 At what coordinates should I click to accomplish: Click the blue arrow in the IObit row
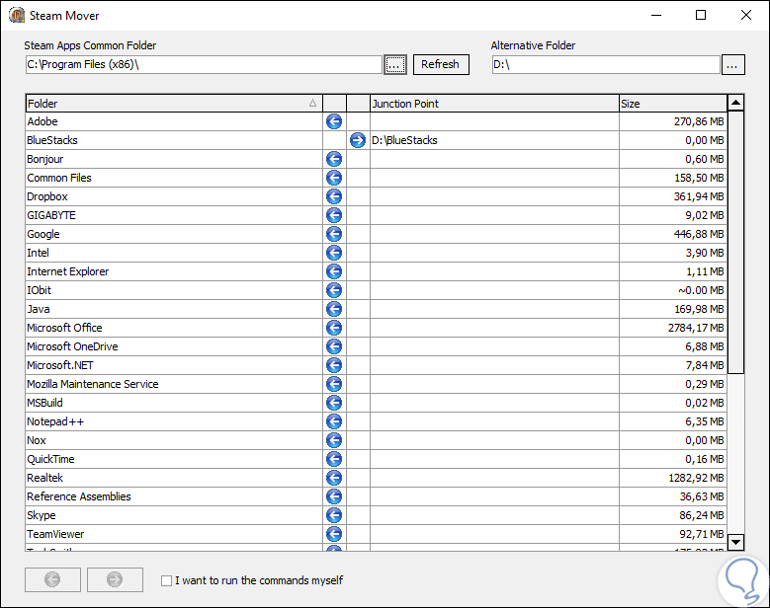(x=334, y=290)
